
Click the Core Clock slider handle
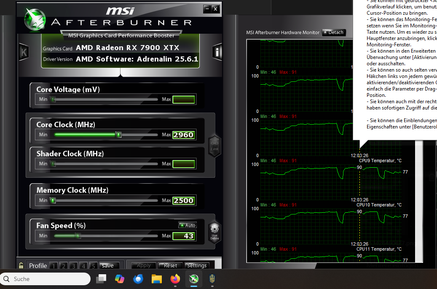coord(119,135)
